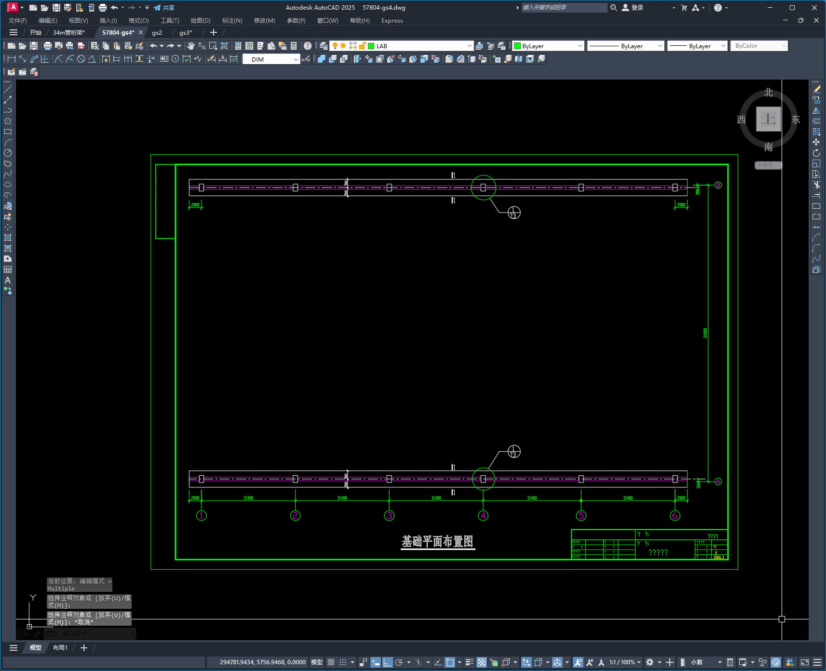Open Layer Properties Manager icon
Screen dimensions: 826x671
324,46
